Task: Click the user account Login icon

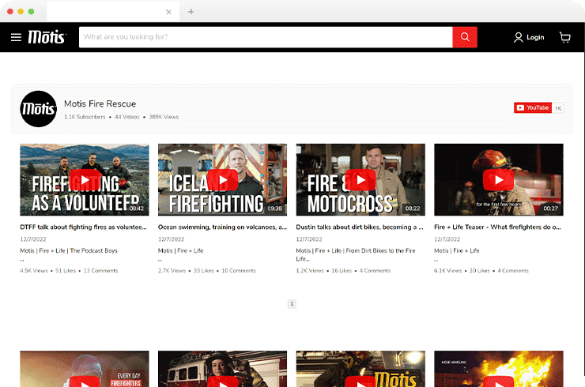Action: pos(519,37)
